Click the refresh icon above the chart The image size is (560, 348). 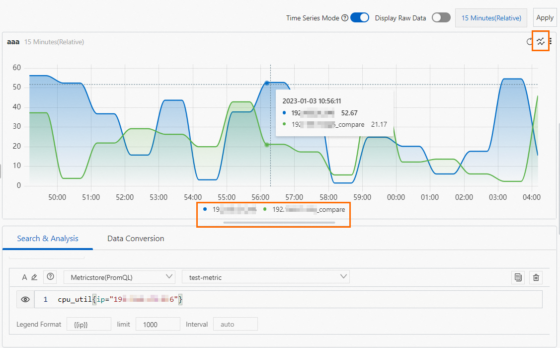tap(529, 42)
